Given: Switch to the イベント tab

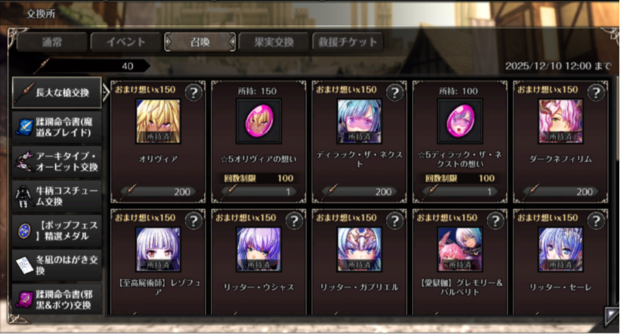Looking at the screenshot, I should [x=126, y=42].
